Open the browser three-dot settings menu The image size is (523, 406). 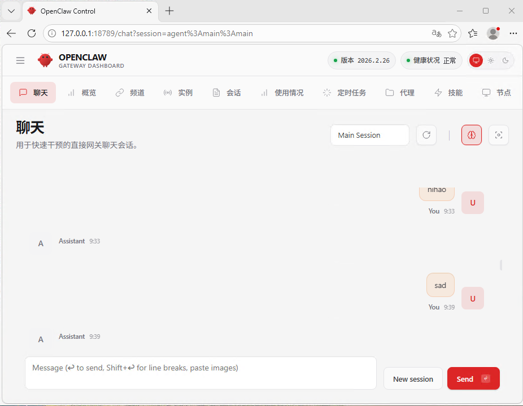pyautogui.click(x=513, y=33)
